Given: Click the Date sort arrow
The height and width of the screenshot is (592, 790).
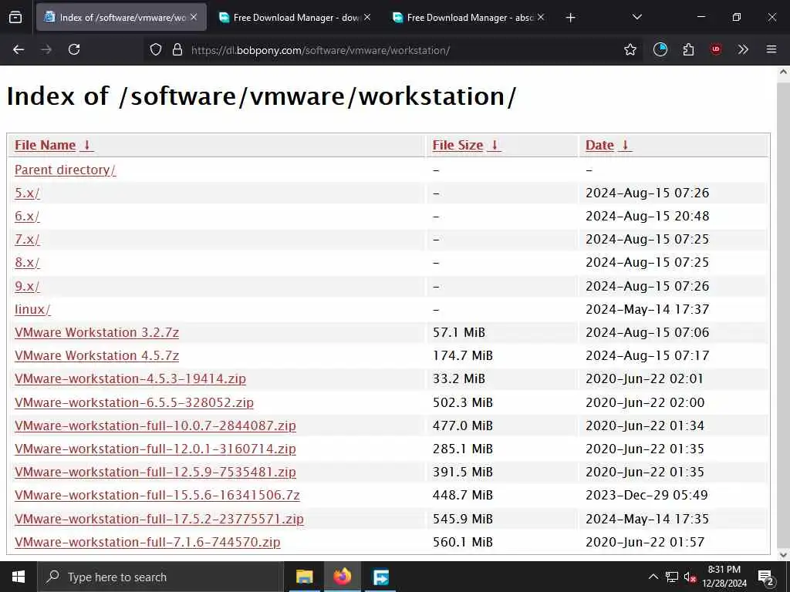Looking at the screenshot, I should (625, 145).
